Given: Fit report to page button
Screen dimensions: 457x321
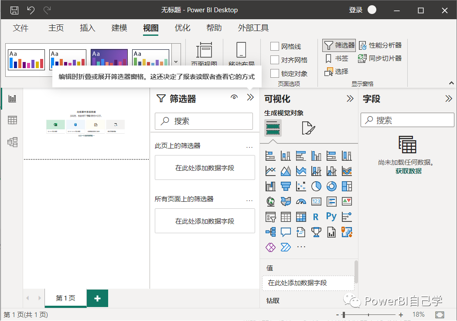Looking at the screenshot, I should coord(440,314).
